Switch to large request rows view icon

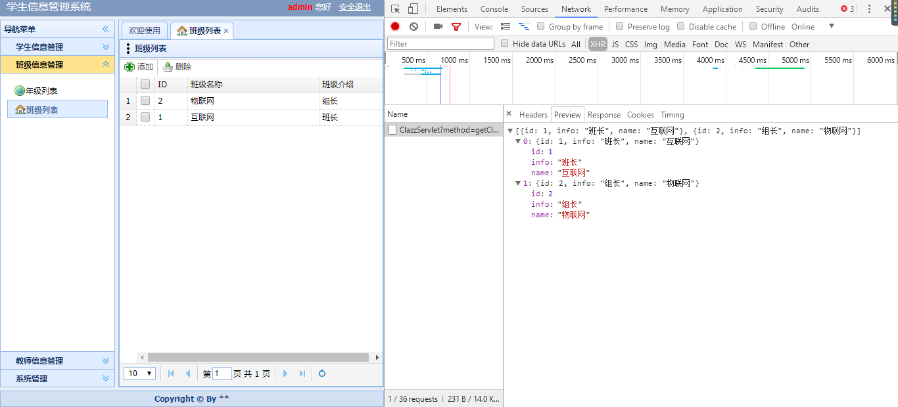[x=506, y=26]
